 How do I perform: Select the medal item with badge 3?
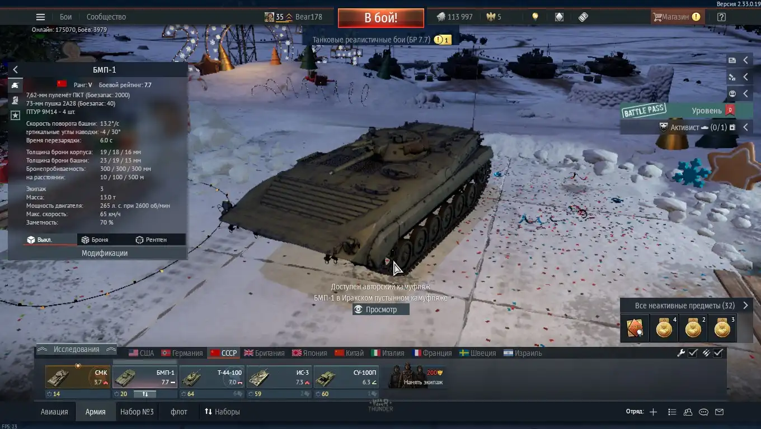pyautogui.click(x=722, y=328)
